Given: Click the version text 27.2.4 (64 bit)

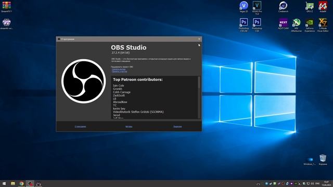Looking at the screenshot, I should (x=120, y=52).
